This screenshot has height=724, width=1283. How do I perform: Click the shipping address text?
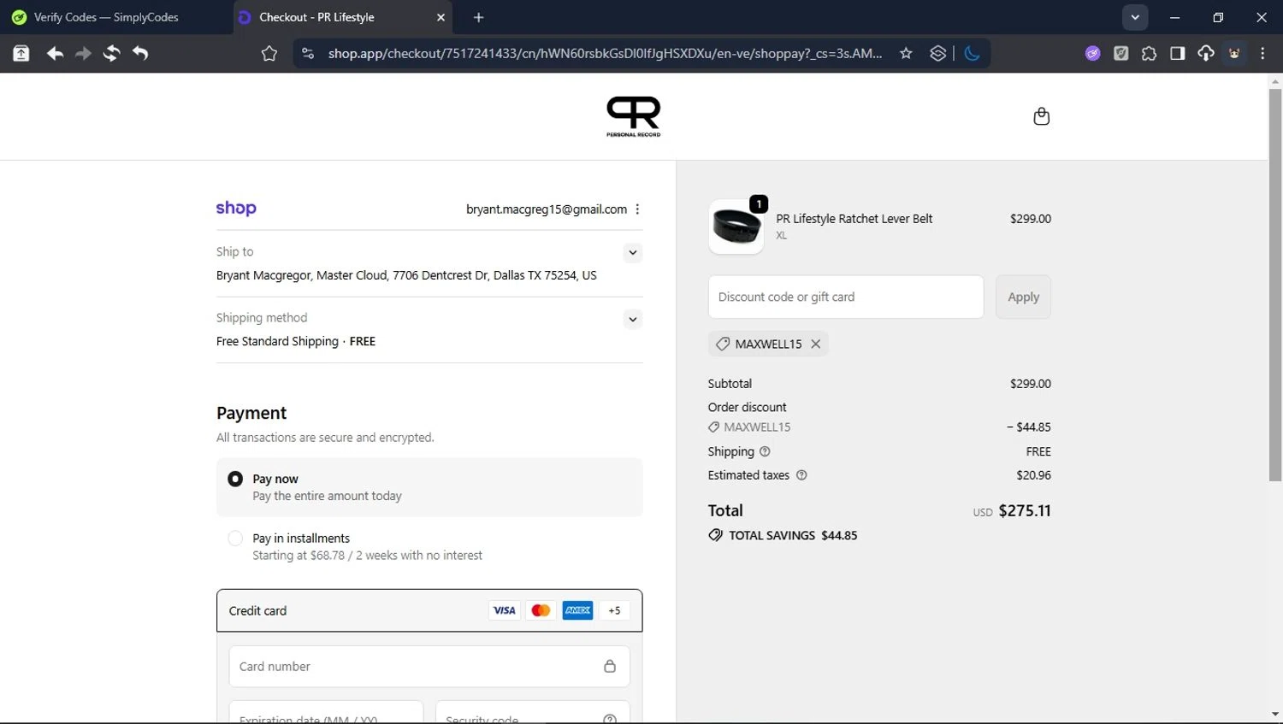406,275
